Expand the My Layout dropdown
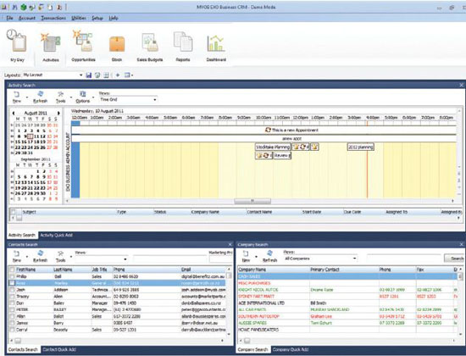 [x=80, y=75]
